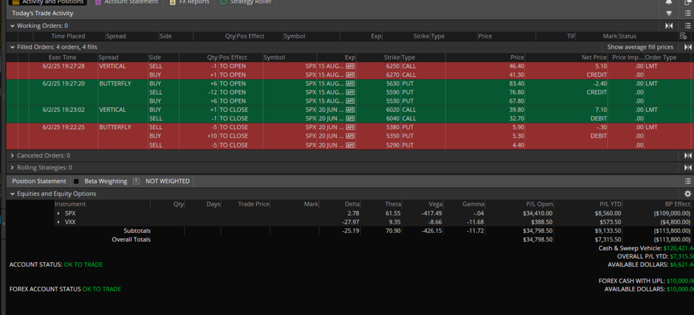The height and width of the screenshot is (315, 694).
Task: Open Today's Trade Activity list menu icon
Action: pyautogui.click(x=688, y=14)
